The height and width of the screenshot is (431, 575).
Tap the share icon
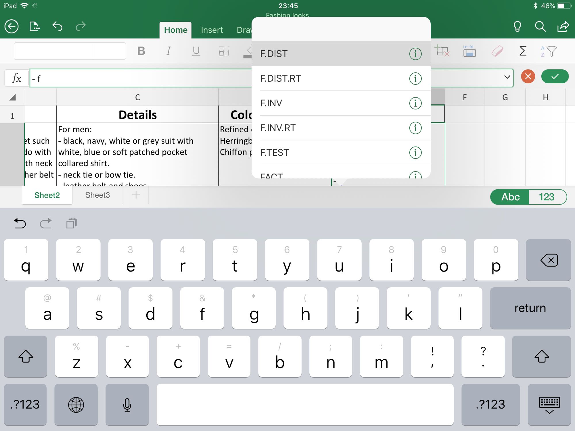563,27
